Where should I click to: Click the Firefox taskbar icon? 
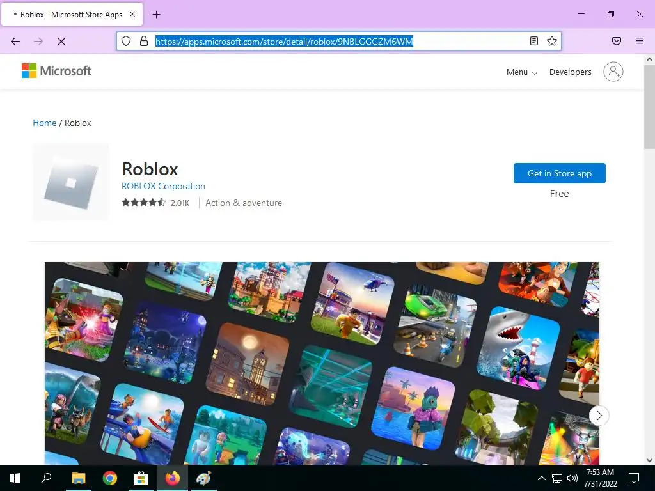point(172,478)
